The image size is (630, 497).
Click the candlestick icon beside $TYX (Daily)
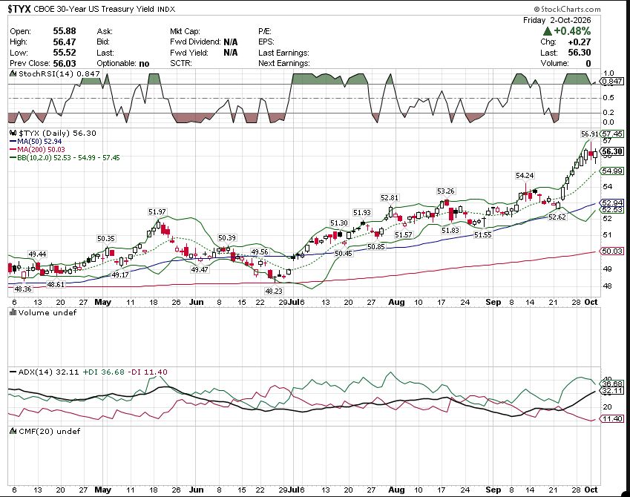(13, 133)
